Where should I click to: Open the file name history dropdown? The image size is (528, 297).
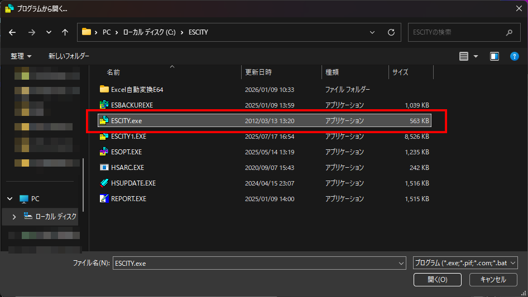coord(401,263)
